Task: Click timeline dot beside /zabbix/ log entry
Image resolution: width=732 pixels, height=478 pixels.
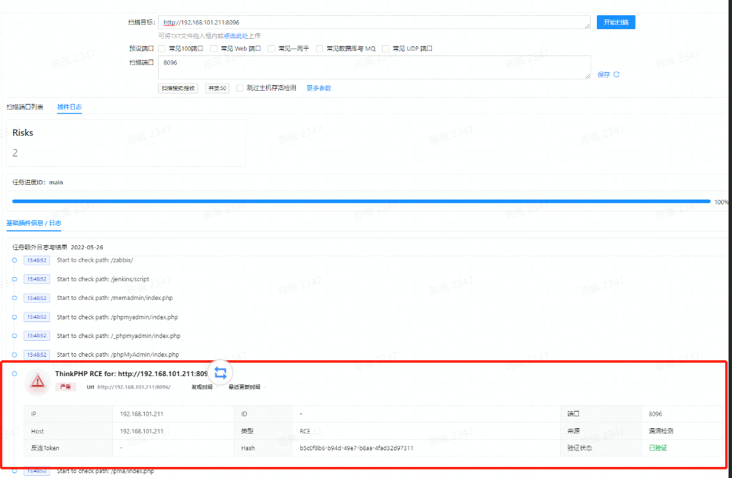Action: 14,260
